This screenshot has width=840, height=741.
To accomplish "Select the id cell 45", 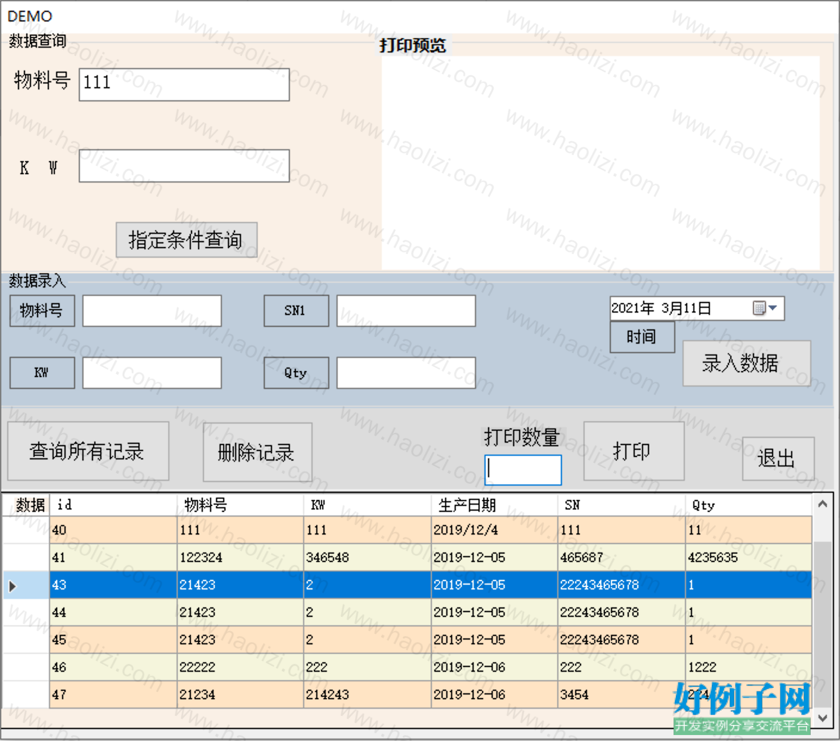I will (x=113, y=640).
